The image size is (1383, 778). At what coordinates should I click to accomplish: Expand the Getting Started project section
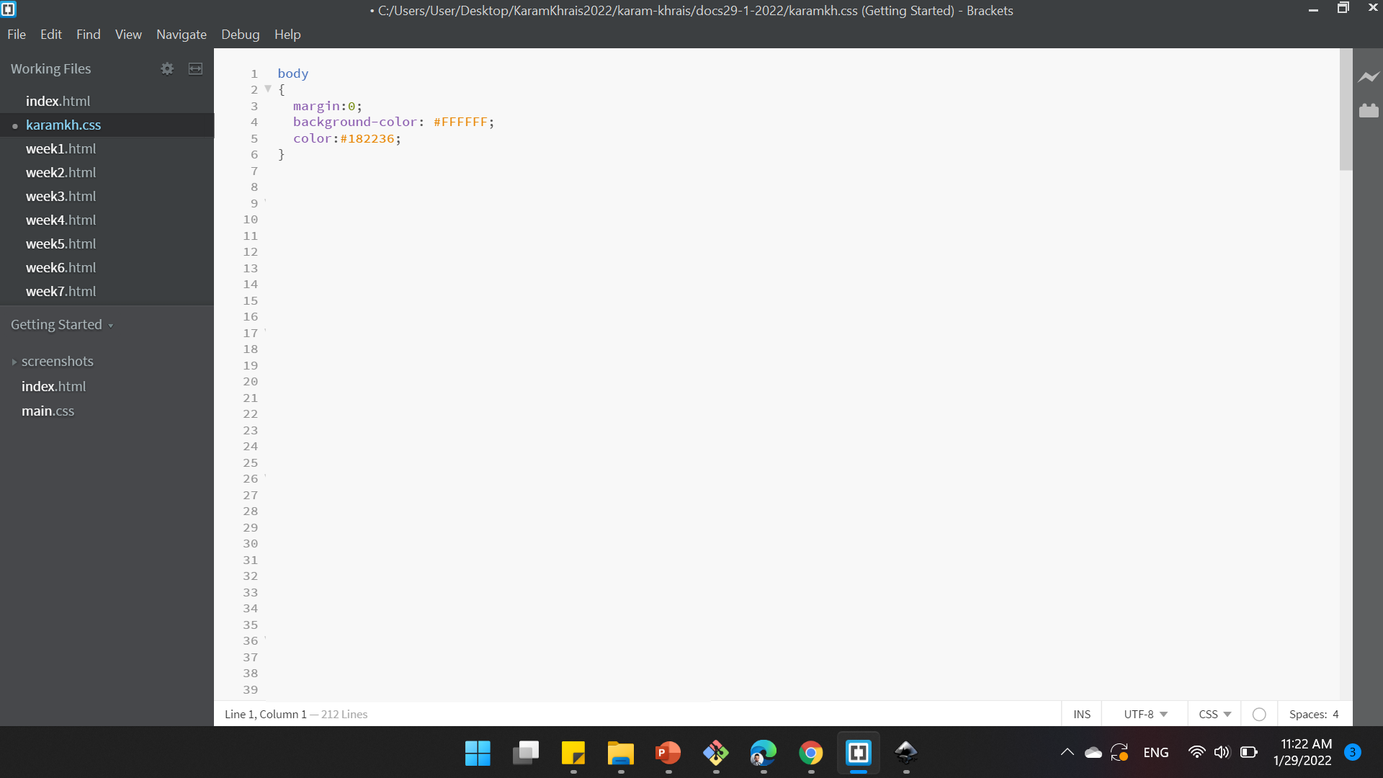(x=111, y=325)
